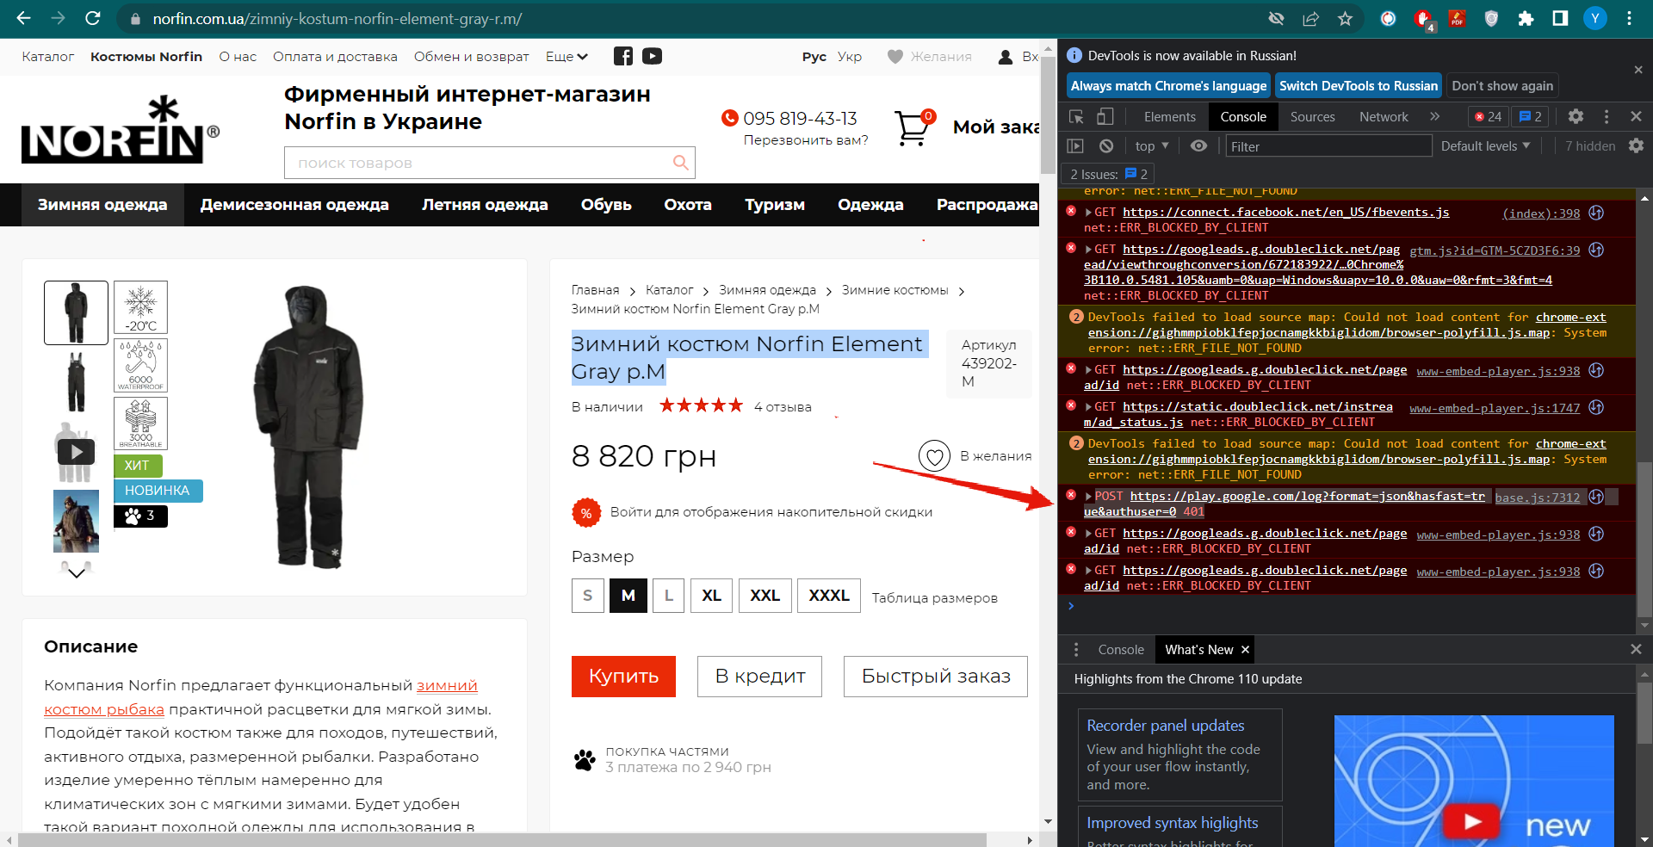
Task: Click В кредит button
Action: 760,676
